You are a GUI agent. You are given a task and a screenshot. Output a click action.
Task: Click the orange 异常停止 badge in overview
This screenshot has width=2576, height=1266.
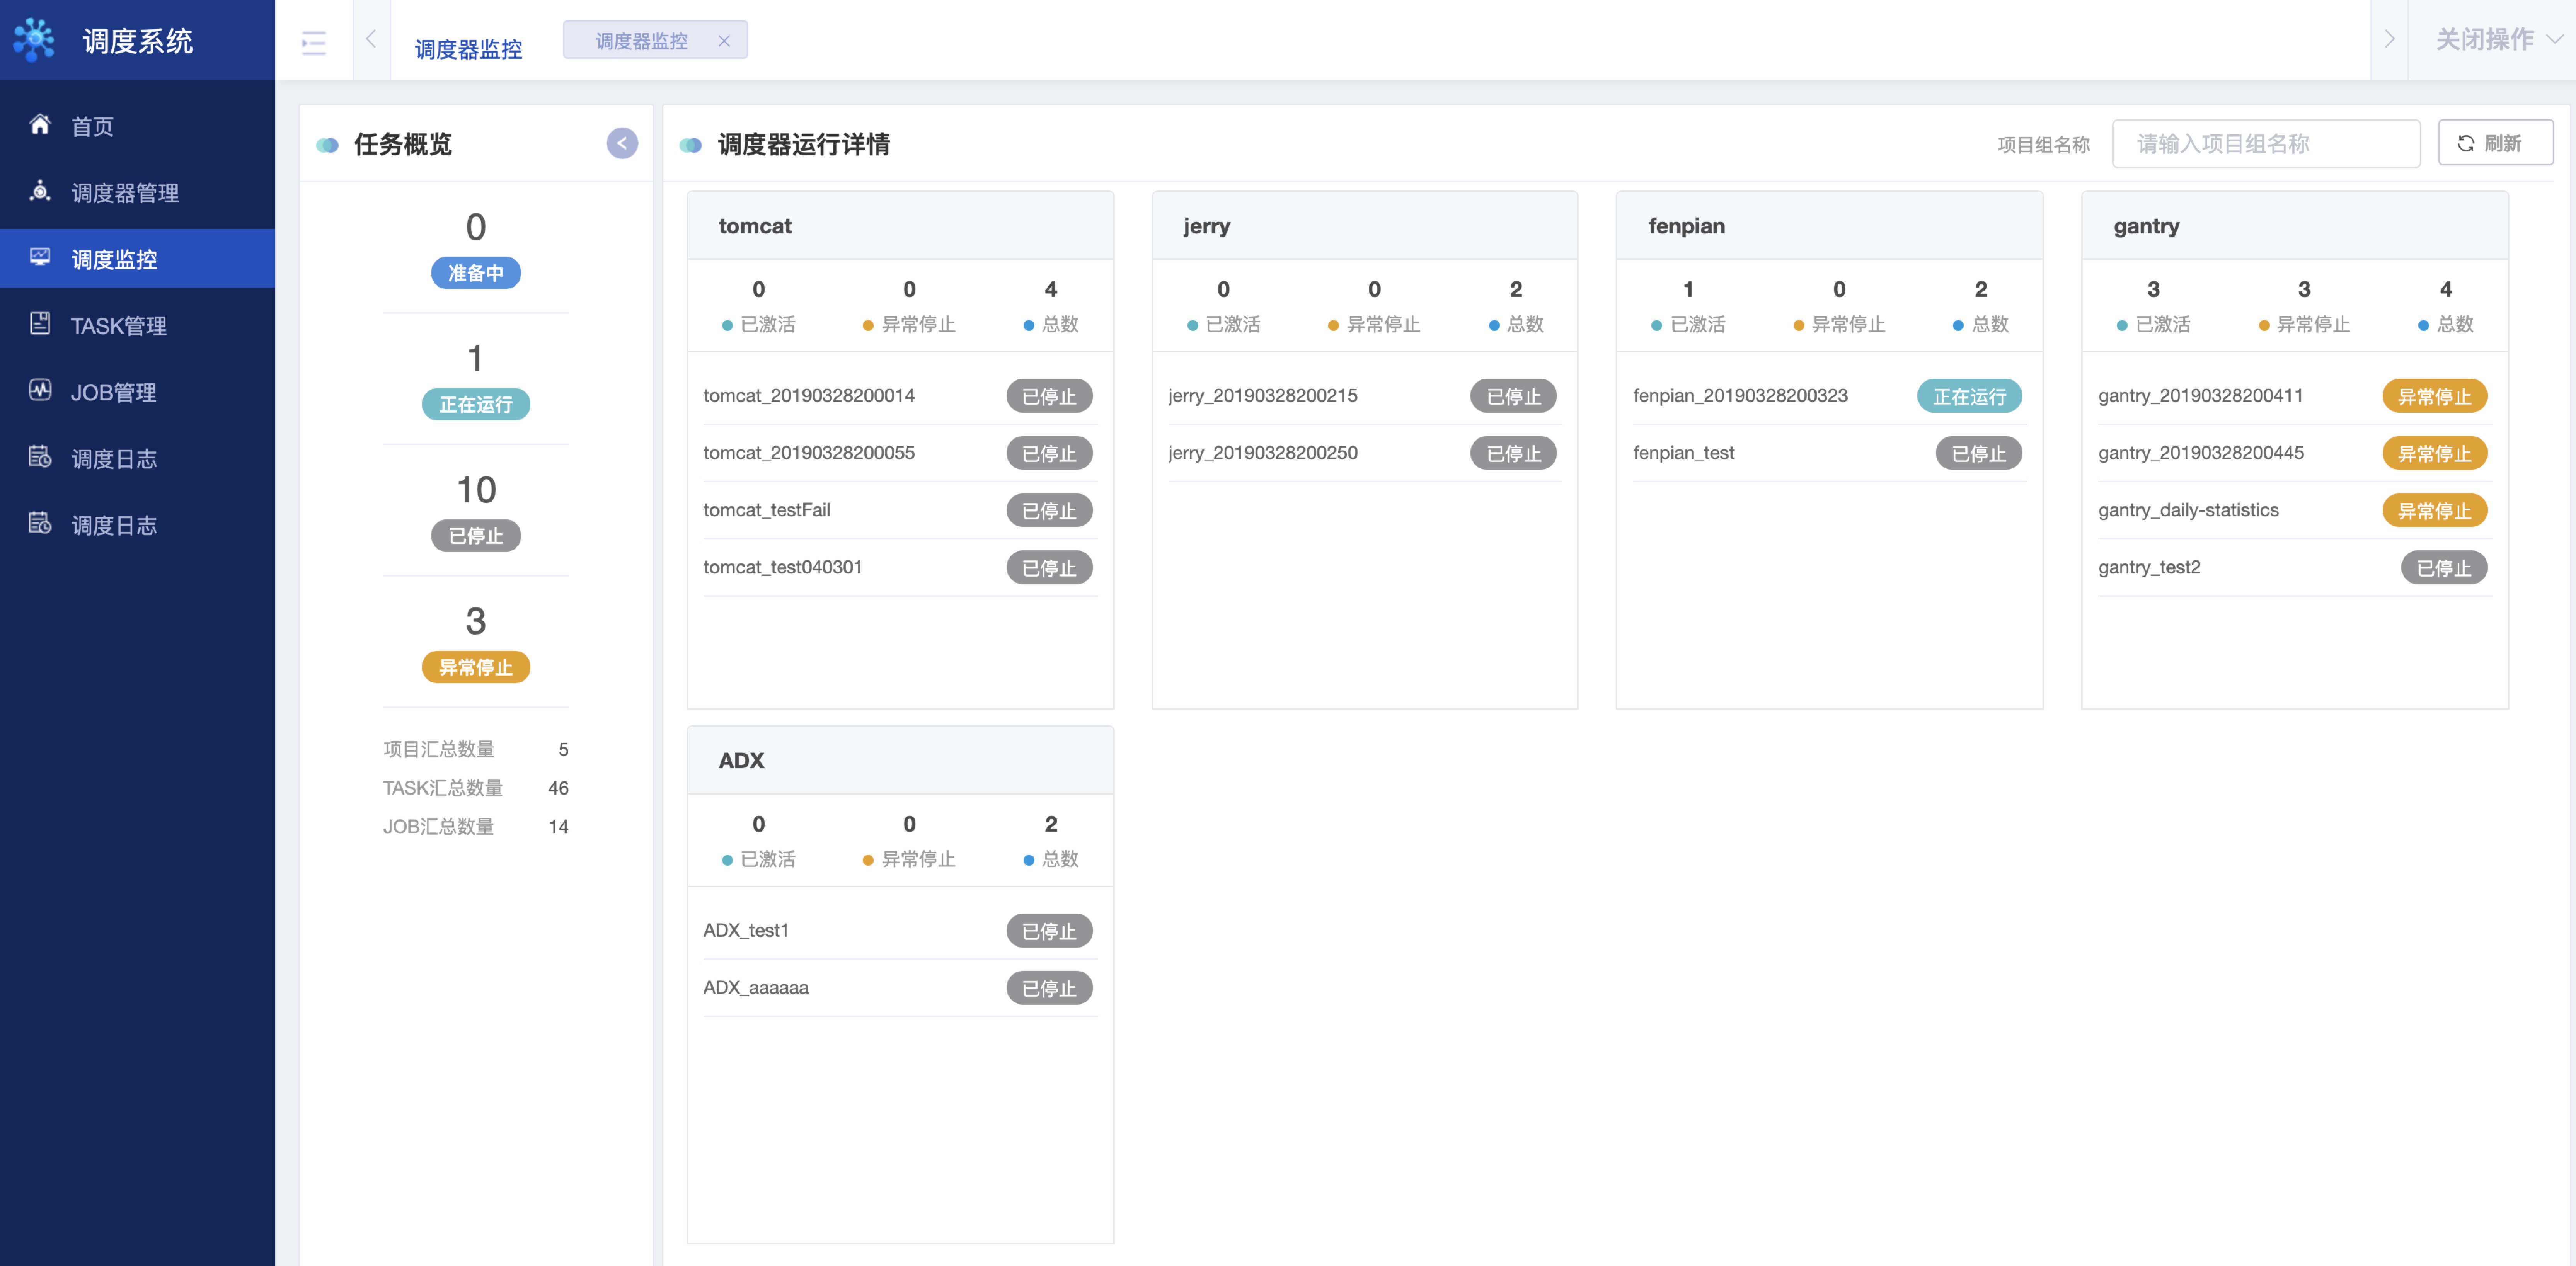pos(475,667)
